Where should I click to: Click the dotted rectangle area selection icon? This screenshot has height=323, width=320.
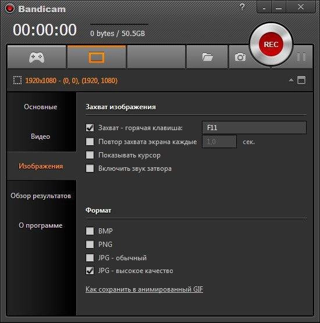[x=17, y=80]
